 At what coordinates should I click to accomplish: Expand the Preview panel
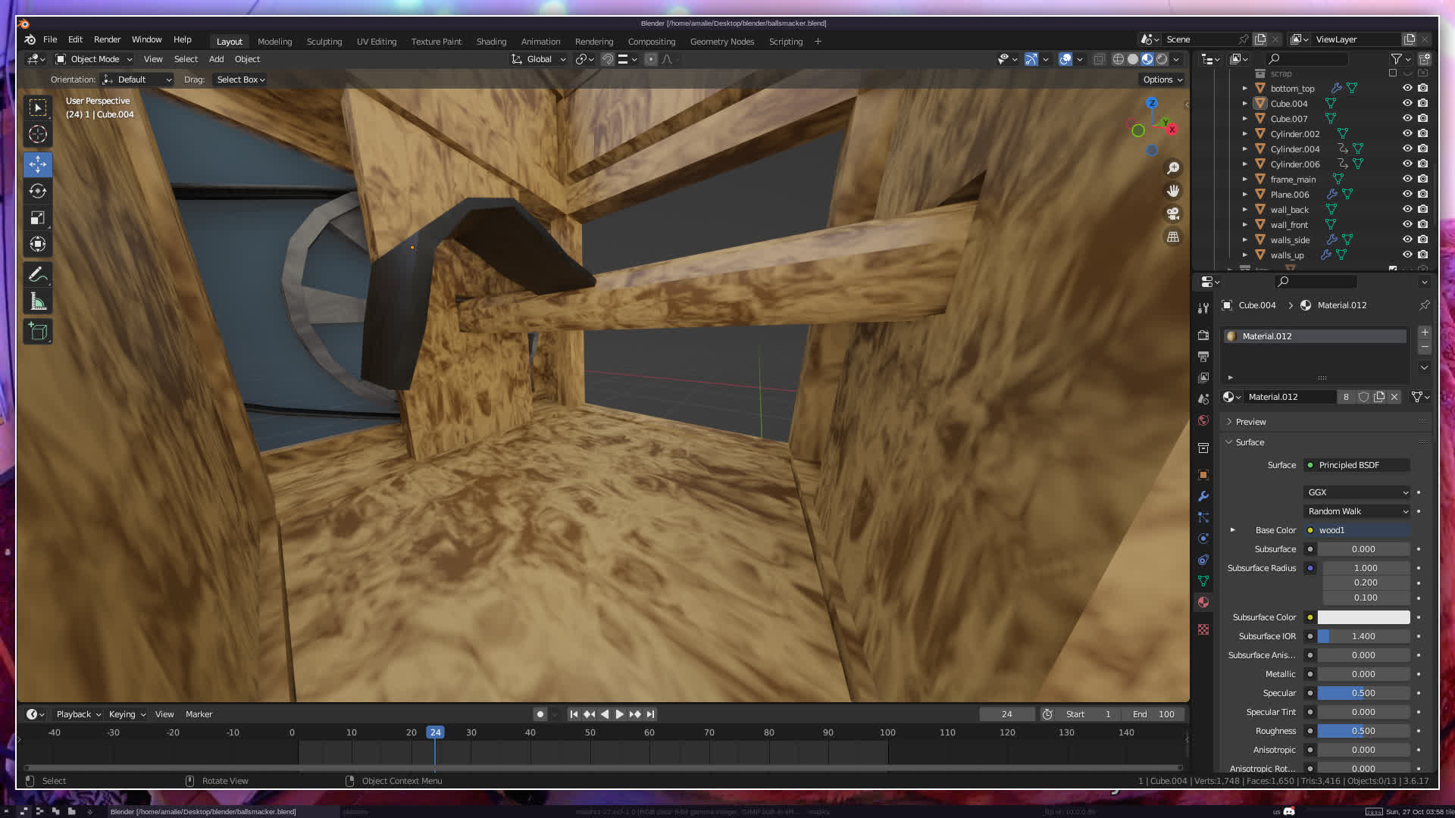1250,422
